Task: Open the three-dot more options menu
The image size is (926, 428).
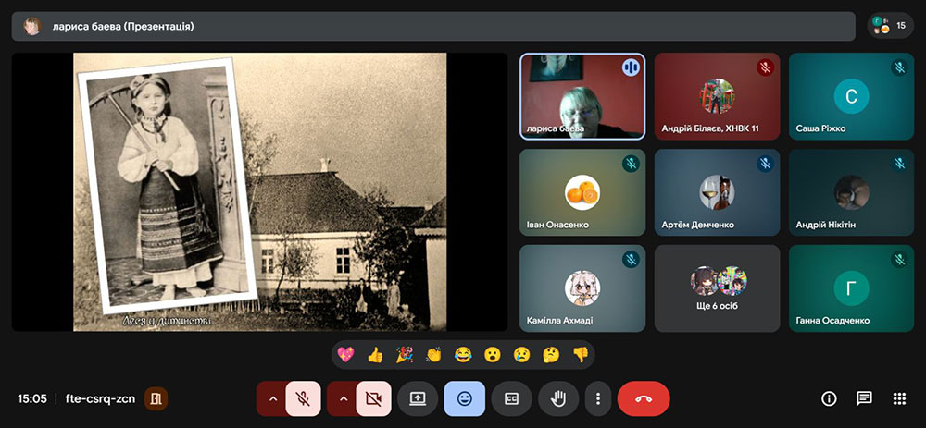Action: [598, 398]
